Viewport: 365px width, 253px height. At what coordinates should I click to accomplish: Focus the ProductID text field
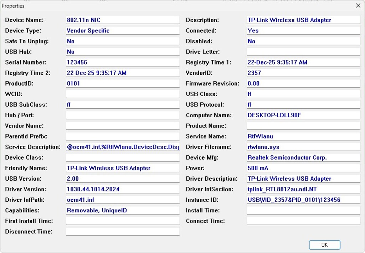123,83
